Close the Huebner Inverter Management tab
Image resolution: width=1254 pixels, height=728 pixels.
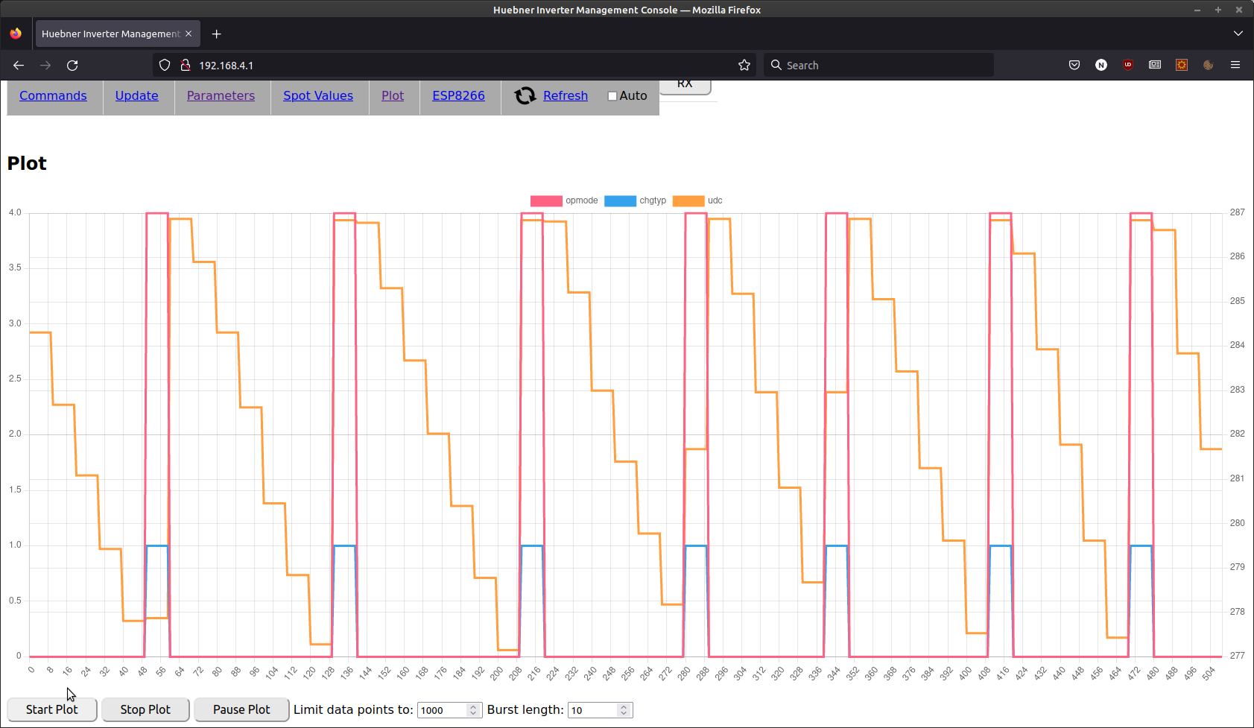tap(189, 34)
